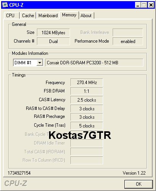Viewport: 156px width, 191px height.
Task: Close the CPU-Z window
Action: [151, 5]
